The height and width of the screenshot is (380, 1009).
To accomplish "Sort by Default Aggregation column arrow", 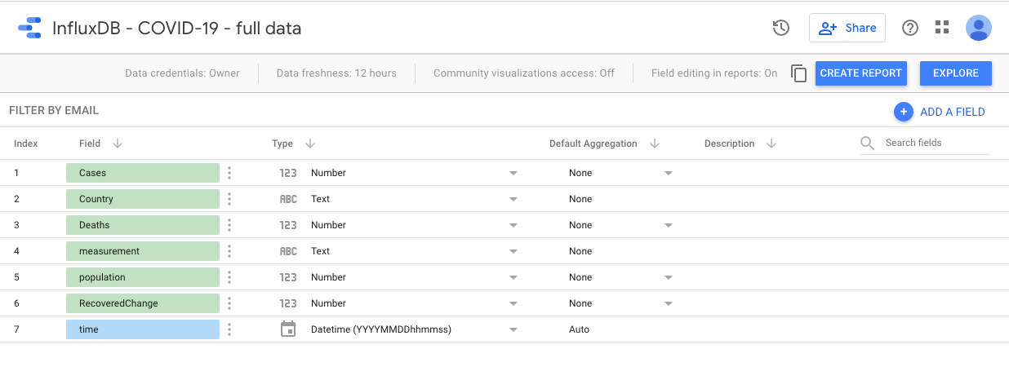I will (x=655, y=144).
